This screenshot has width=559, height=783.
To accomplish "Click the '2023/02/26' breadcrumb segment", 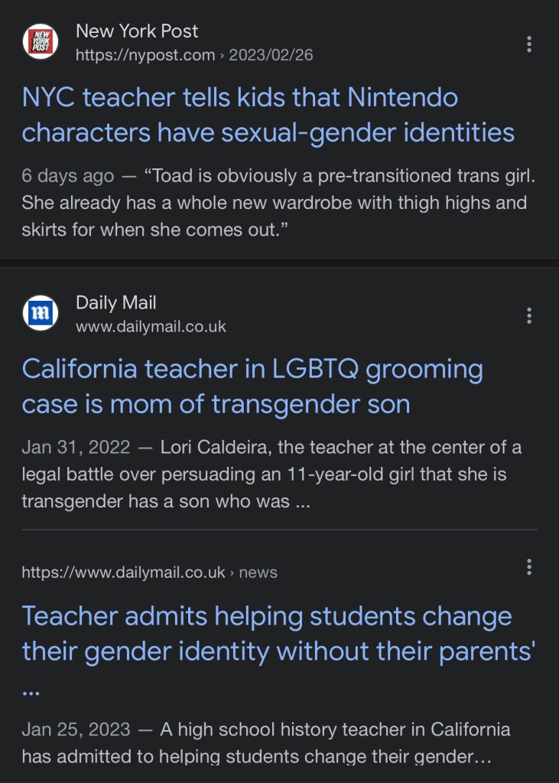I will (271, 56).
